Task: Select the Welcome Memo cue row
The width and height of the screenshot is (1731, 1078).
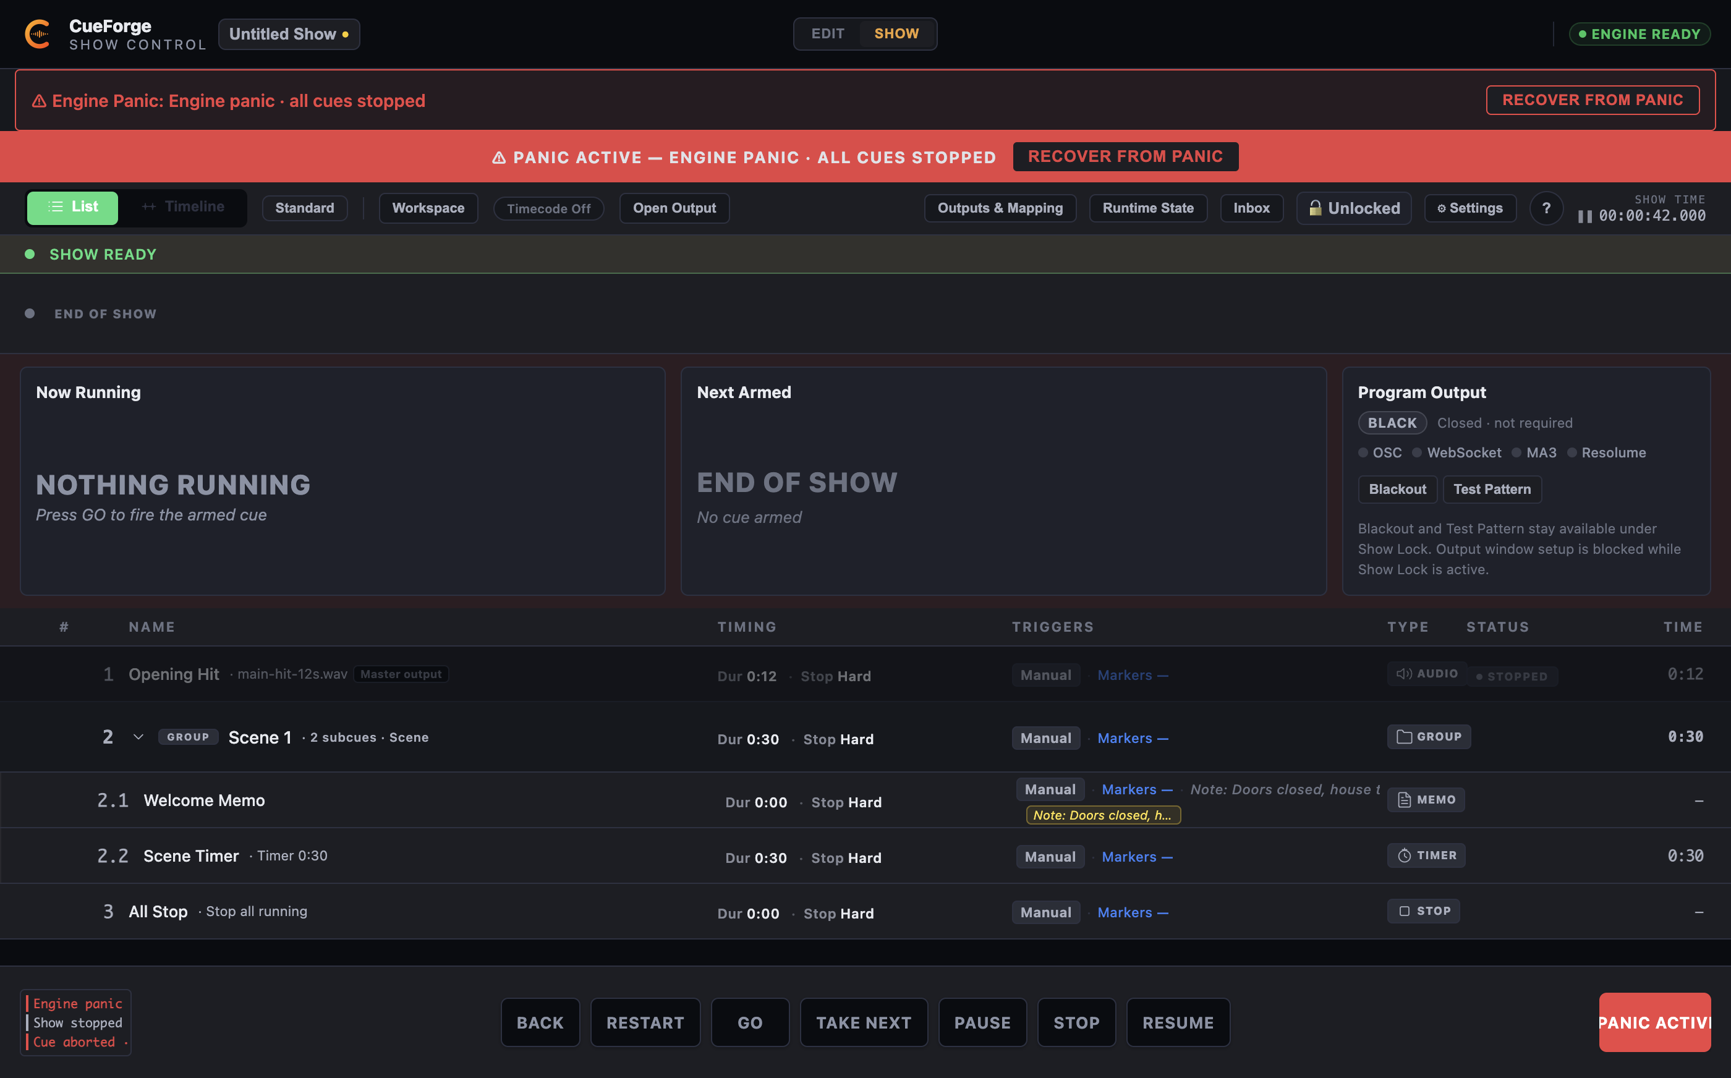Action: pos(865,800)
